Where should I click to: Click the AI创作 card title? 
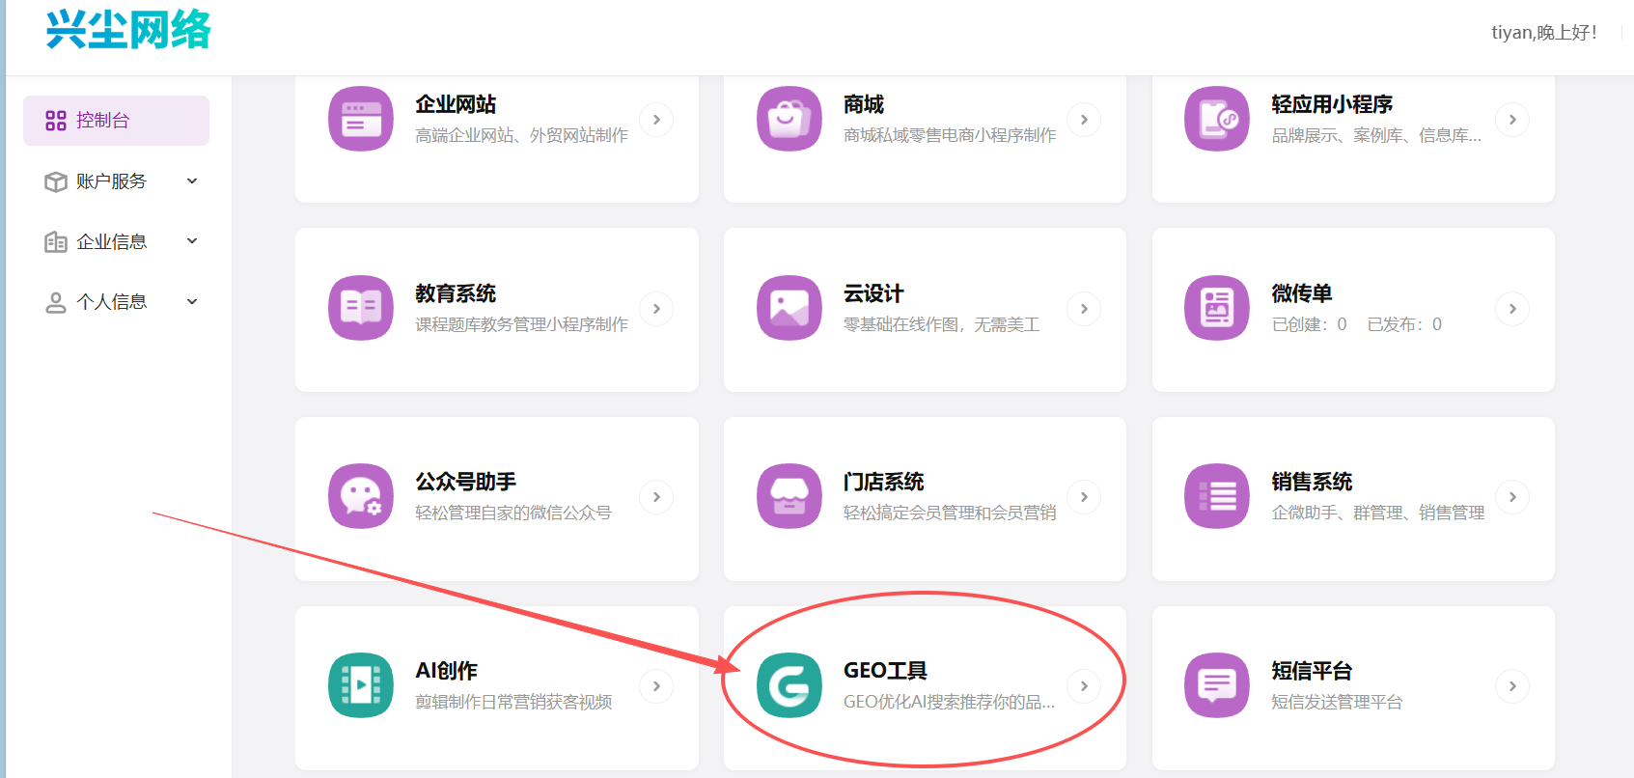[x=446, y=671]
